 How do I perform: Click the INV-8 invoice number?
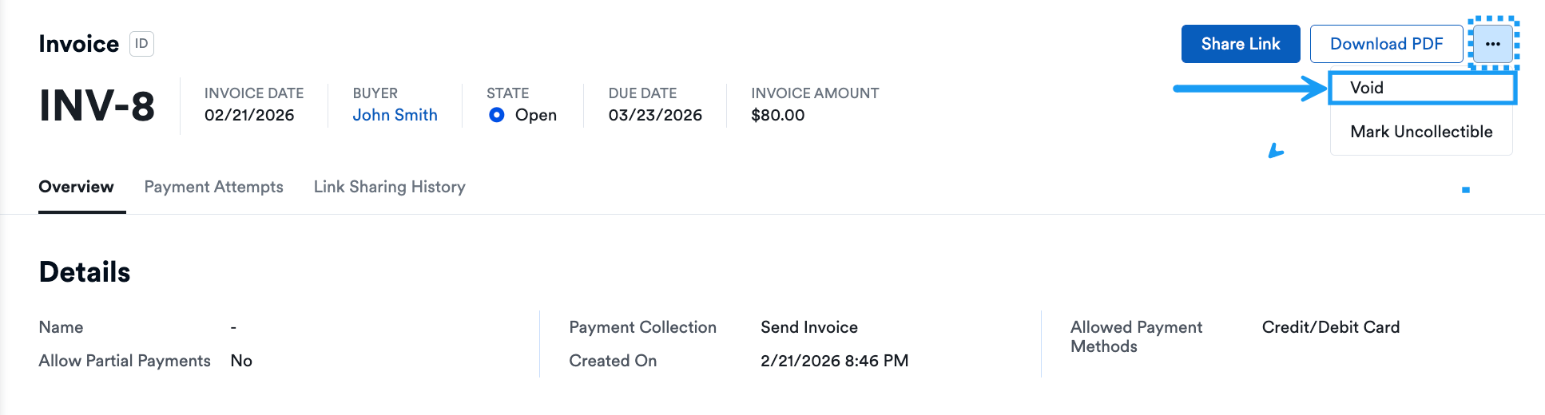97,106
